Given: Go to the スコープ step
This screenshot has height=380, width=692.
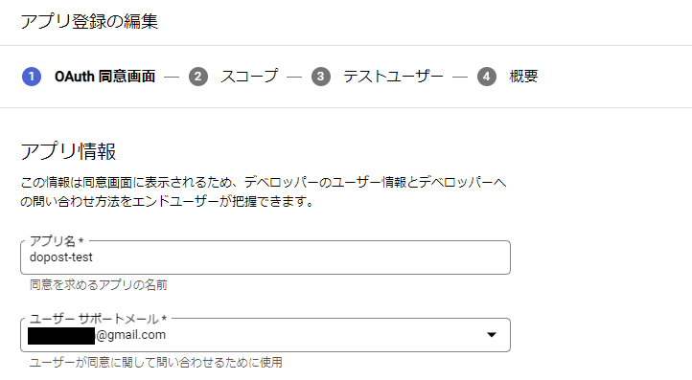Looking at the screenshot, I should [249, 77].
